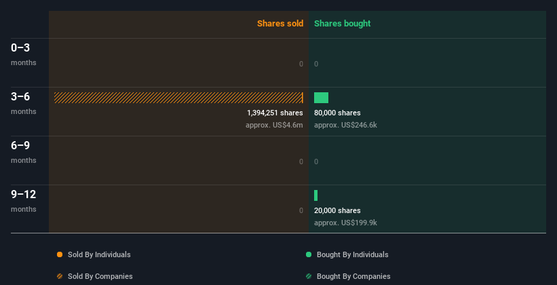Click the green Bought By Individuals legend dot
The height and width of the screenshot is (285, 557).
(x=309, y=254)
